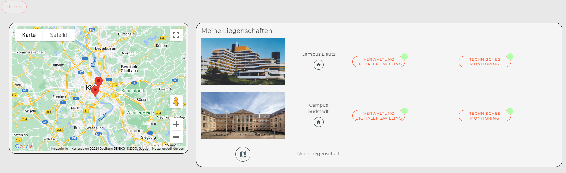Select the lower red map marker
The image size is (566, 173).
pos(95,91)
